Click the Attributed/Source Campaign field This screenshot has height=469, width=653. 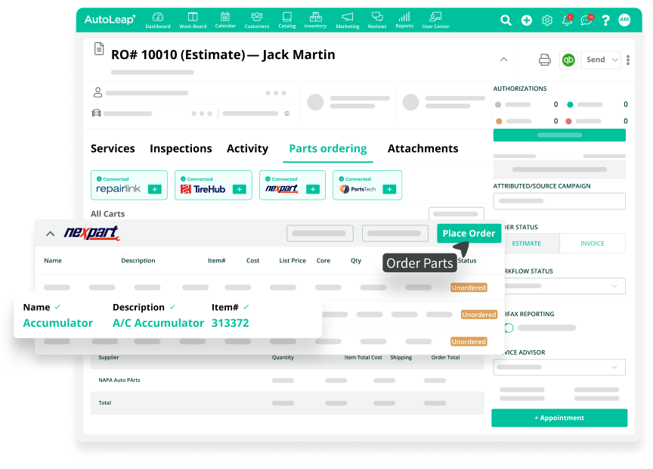pyautogui.click(x=559, y=201)
